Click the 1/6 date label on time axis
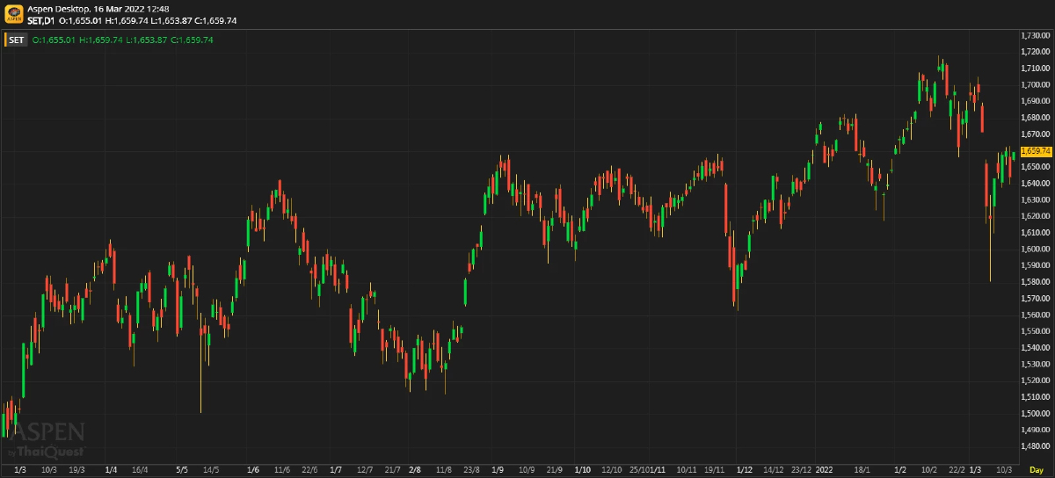 point(253,470)
